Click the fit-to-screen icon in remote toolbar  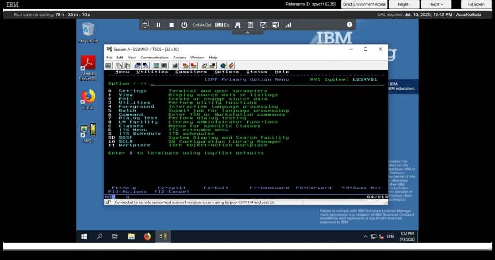pyautogui.click(x=263, y=25)
